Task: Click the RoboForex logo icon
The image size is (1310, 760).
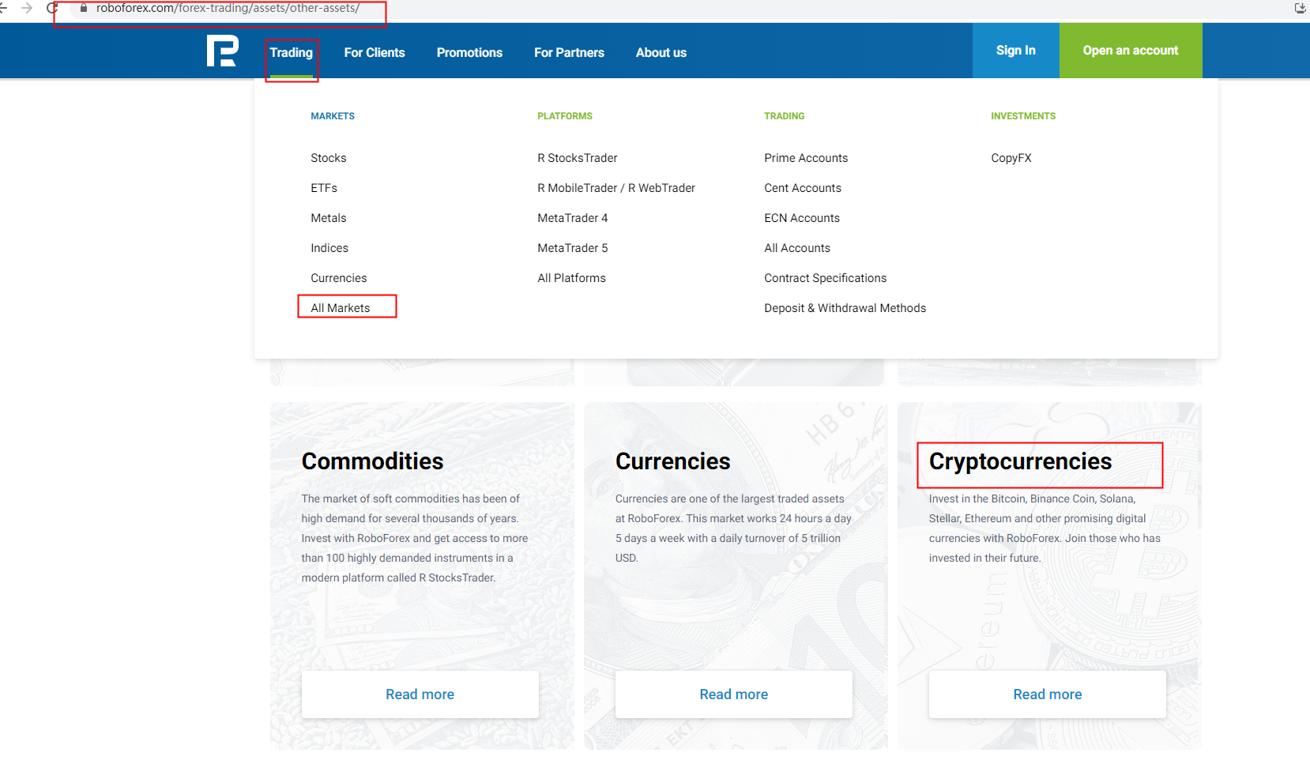Action: click(222, 51)
